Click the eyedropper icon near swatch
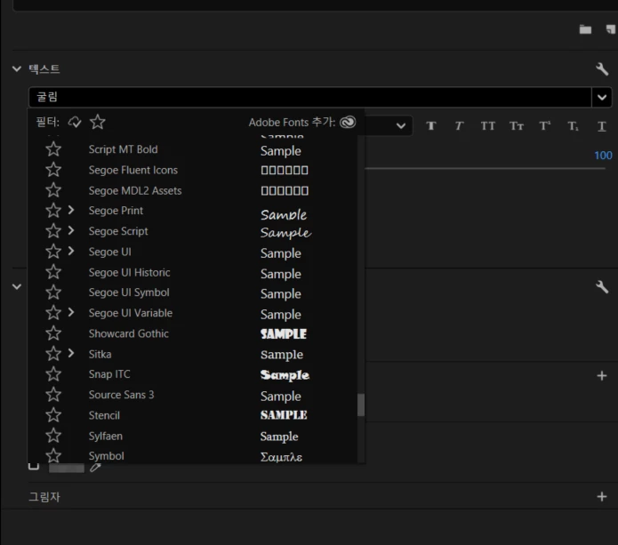Screen dimensions: 618x545 95,468
